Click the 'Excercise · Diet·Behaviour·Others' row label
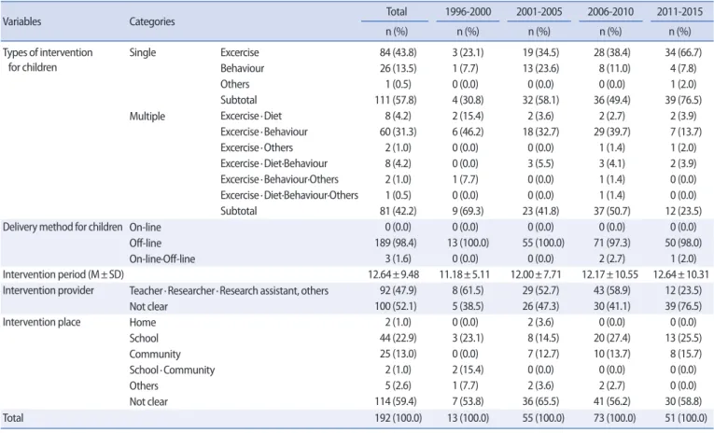 [x=289, y=195]
